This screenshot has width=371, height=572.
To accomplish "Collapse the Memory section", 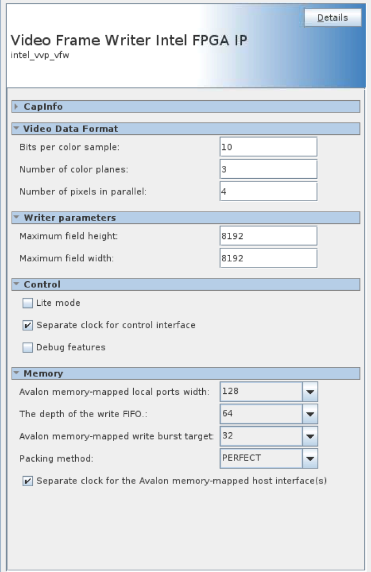I will coord(17,373).
